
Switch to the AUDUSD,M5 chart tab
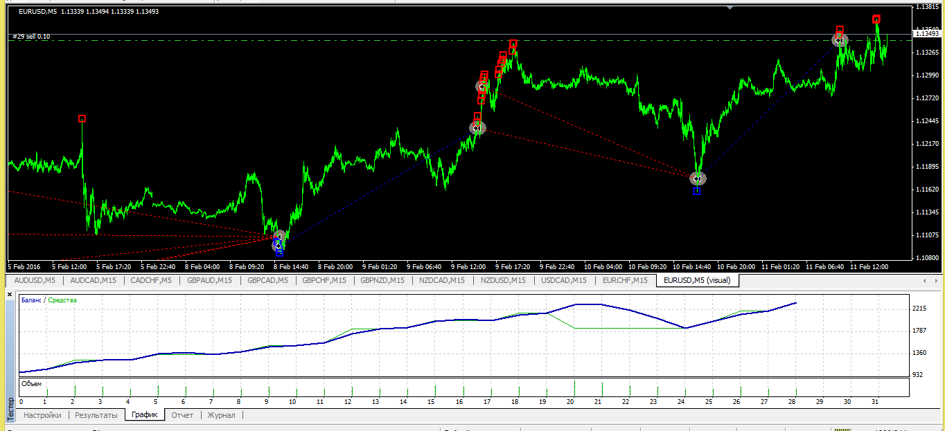click(x=35, y=280)
